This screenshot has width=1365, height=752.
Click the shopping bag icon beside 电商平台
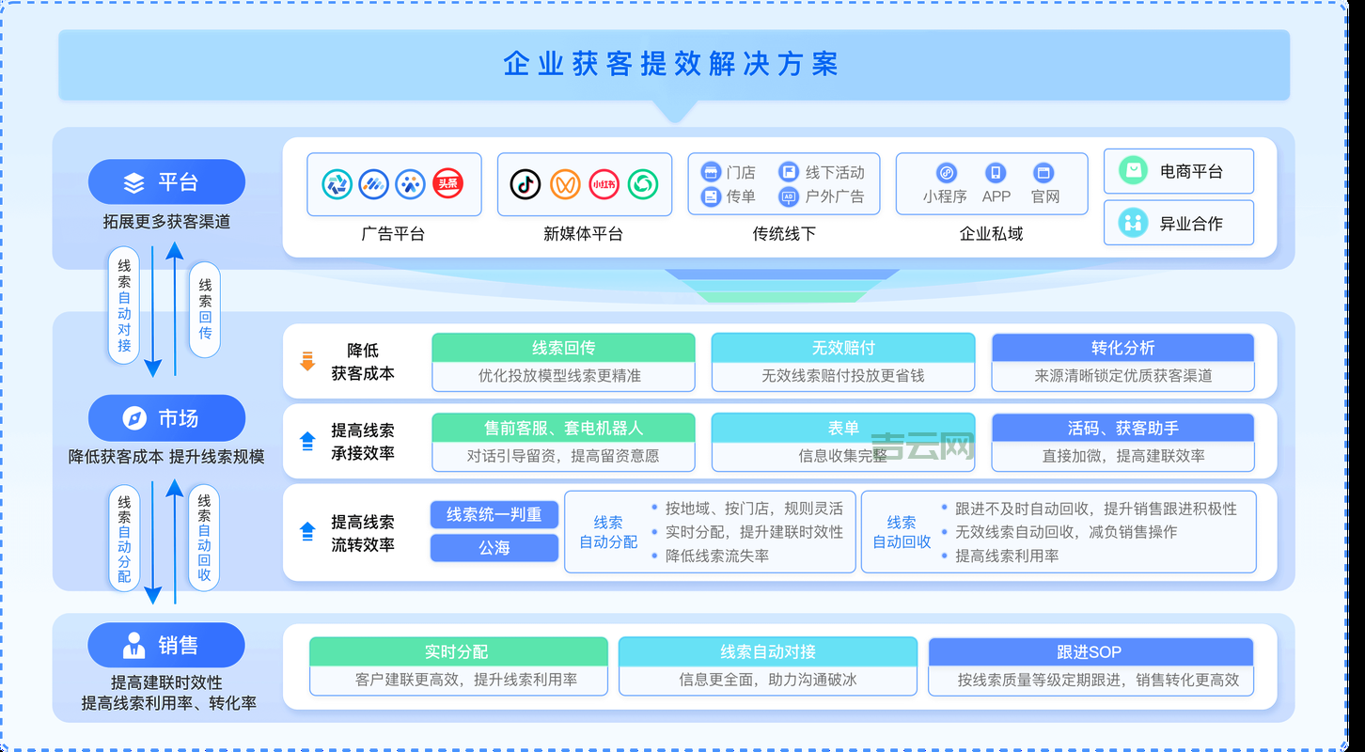[1131, 170]
